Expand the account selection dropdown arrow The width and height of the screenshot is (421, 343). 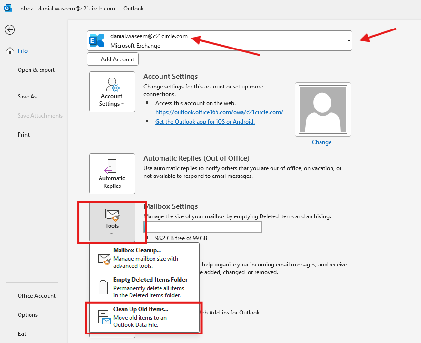[349, 41]
